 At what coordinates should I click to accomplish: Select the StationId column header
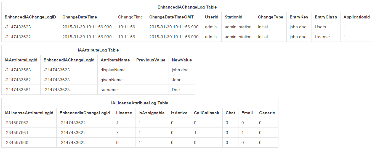[233, 17]
